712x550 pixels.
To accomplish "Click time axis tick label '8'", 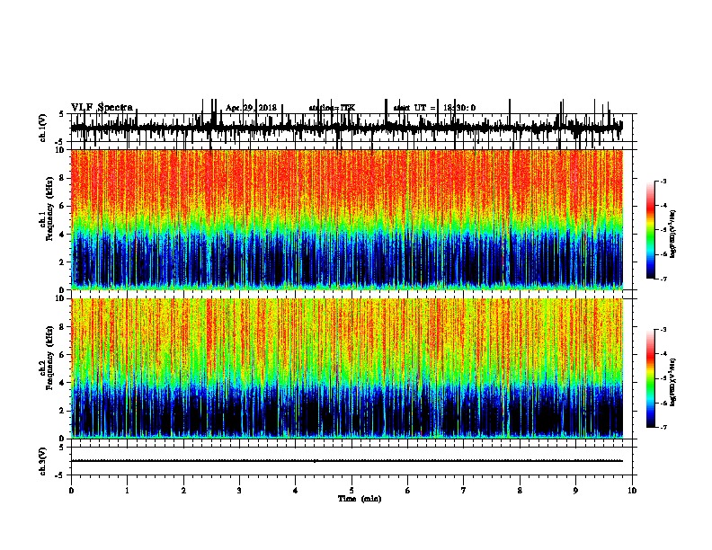I will pyautogui.click(x=520, y=491).
